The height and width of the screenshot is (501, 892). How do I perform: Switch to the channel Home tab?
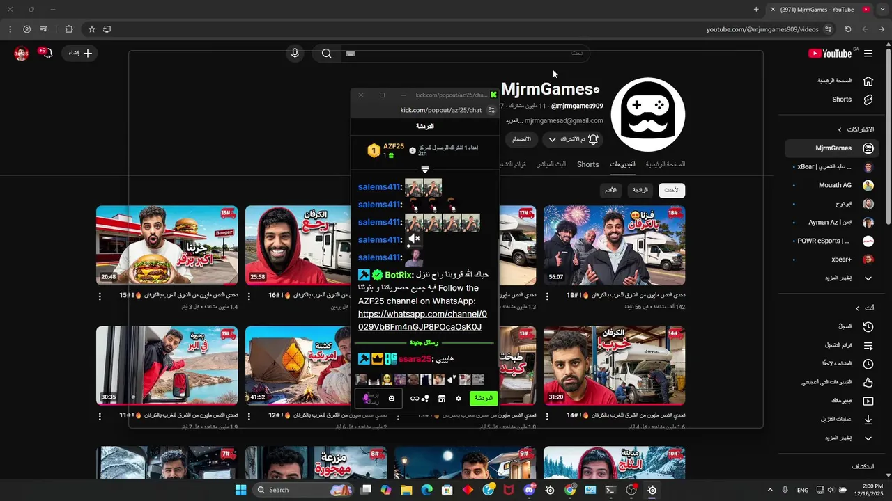point(665,164)
